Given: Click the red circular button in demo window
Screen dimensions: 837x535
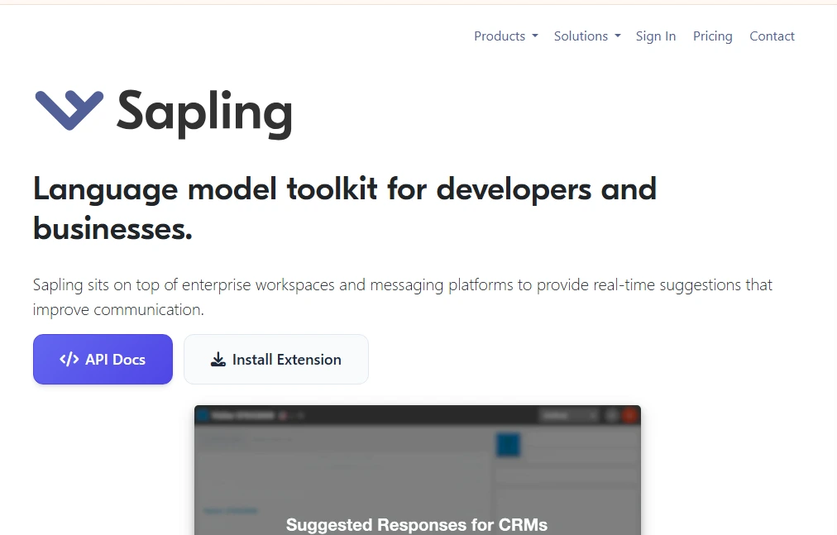Looking at the screenshot, I should click(x=630, y=415).
